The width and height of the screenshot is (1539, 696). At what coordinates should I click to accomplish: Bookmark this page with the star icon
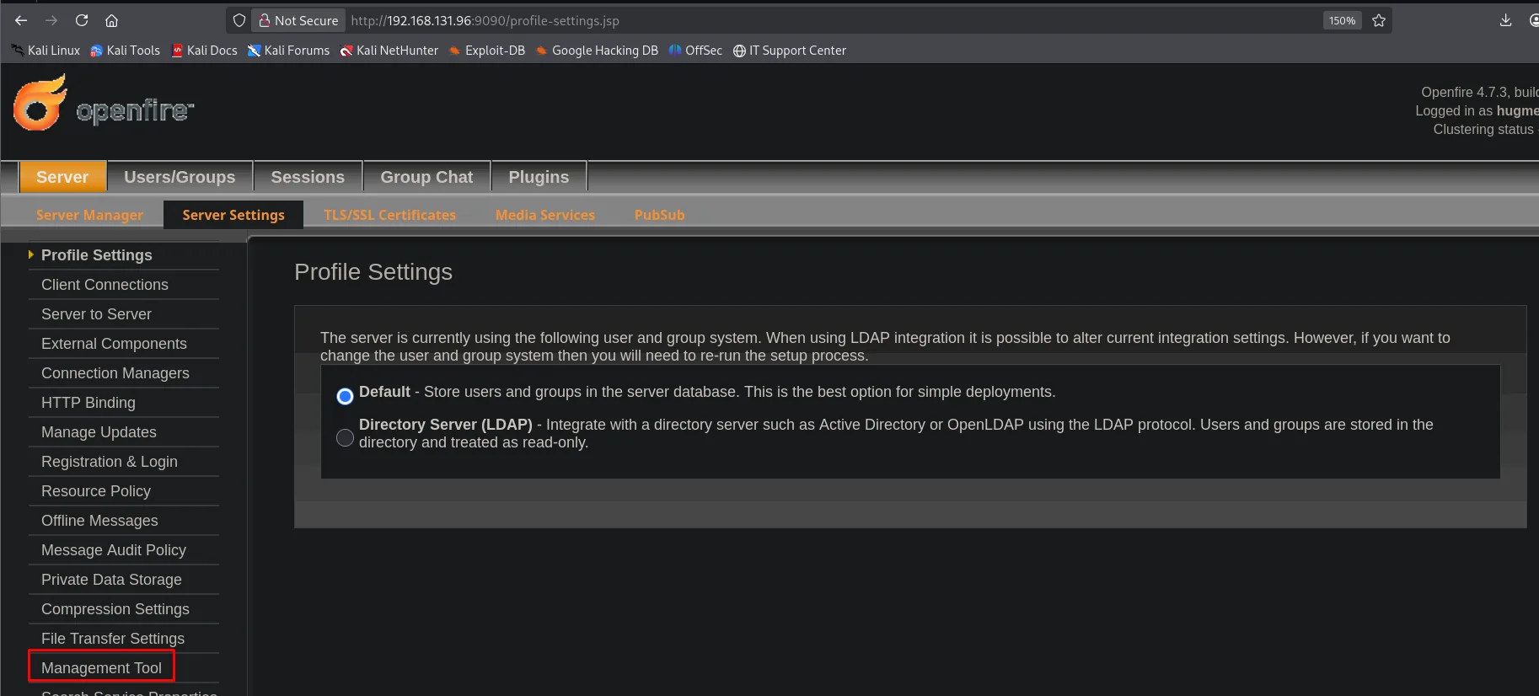click(1379, 20)
